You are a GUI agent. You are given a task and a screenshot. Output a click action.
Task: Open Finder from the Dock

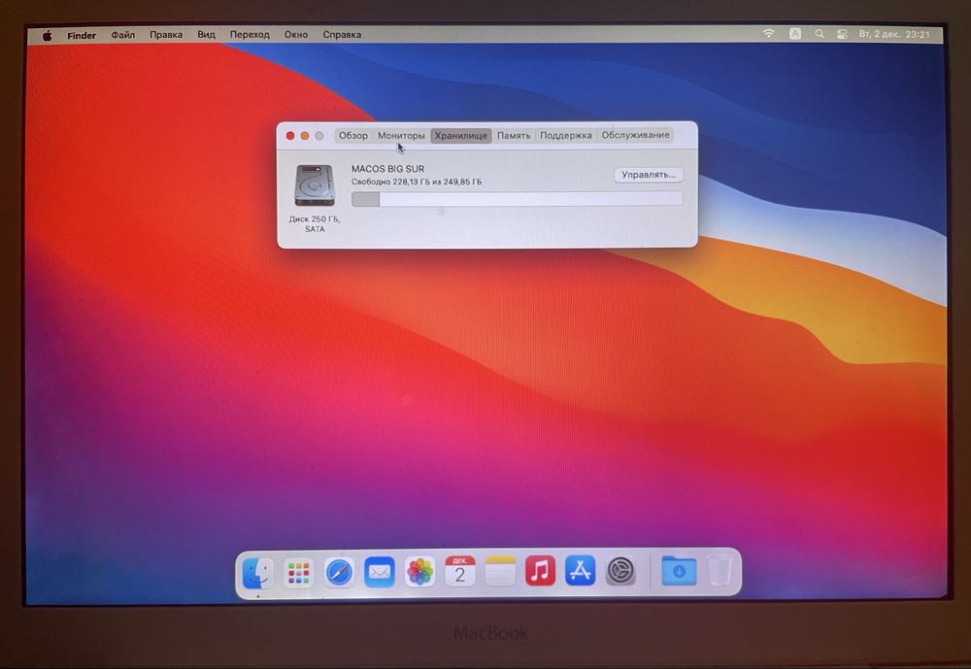pyautogui.click(x=257, y=572)
